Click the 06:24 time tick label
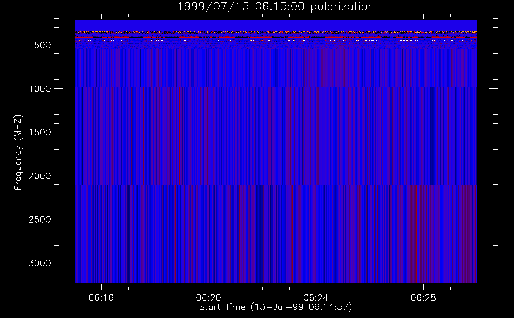This screenshot has height=318, width=514. click(316, 298)
